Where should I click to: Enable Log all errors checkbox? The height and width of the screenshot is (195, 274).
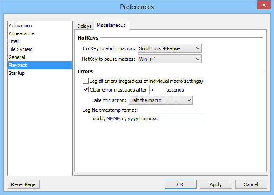pos(86,81)
